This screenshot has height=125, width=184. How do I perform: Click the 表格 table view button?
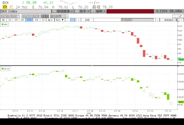(x=87, y=20)
